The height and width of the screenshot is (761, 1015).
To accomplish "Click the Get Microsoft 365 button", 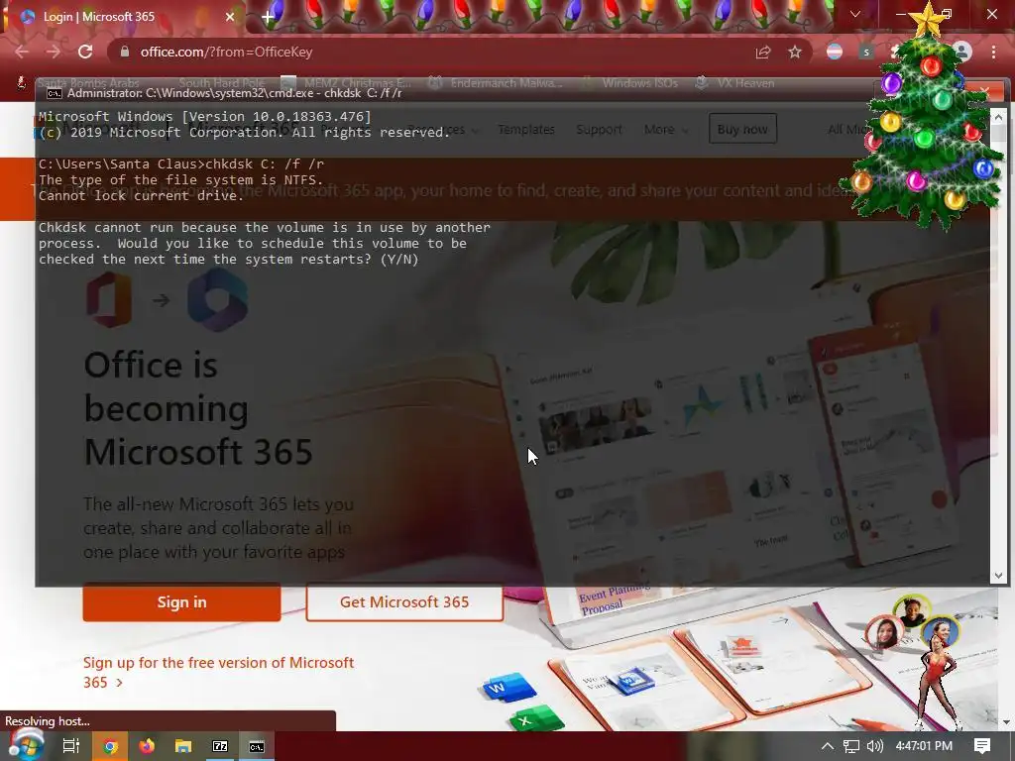I will click(x=404, y=601).
